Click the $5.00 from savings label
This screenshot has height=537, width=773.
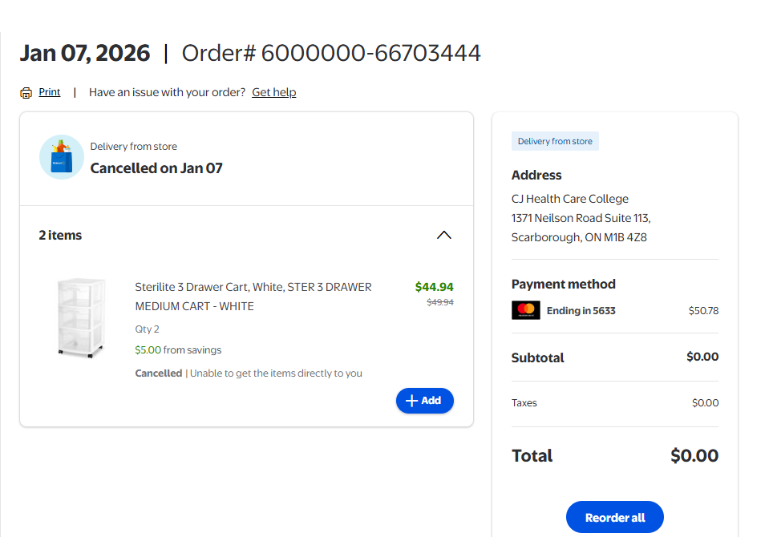point(178,350)
